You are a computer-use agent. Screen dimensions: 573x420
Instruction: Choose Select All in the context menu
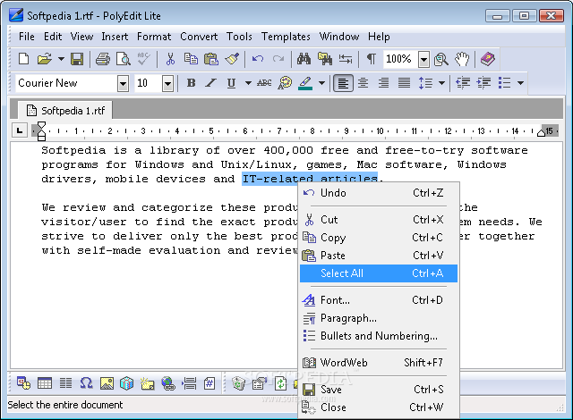[x=379, y=273]
